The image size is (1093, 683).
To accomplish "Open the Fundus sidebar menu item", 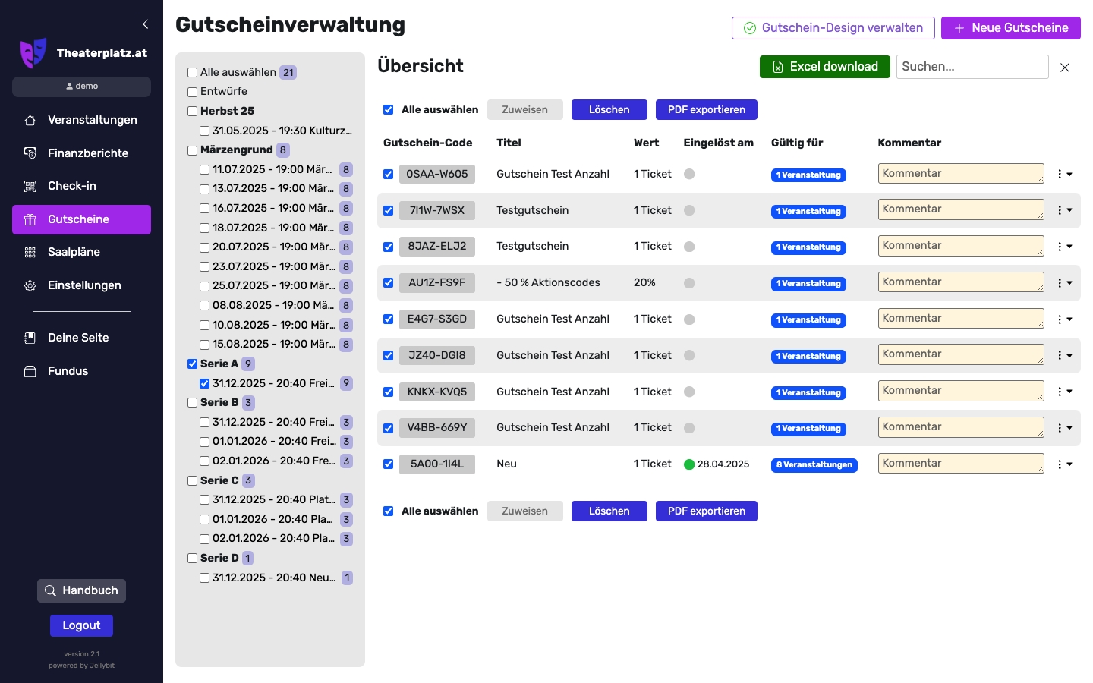I will [x=68, y=371].
